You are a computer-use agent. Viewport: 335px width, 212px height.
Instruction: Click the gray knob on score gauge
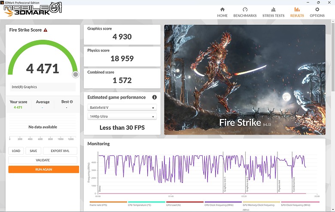[x=76, y=75]
